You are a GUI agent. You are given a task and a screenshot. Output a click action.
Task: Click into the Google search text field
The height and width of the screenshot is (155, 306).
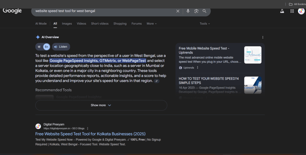pyautogui.click(x=102, y=11)
